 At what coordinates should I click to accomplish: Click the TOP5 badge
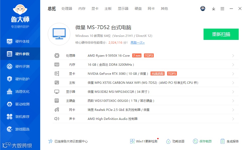pyautogui.click(x=172, y=73)
